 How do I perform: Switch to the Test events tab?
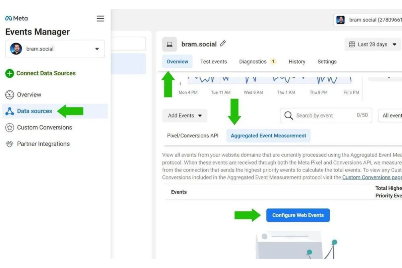coord(213,62)
